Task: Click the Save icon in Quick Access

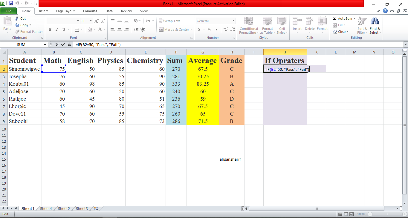Action: click(11, 4)
